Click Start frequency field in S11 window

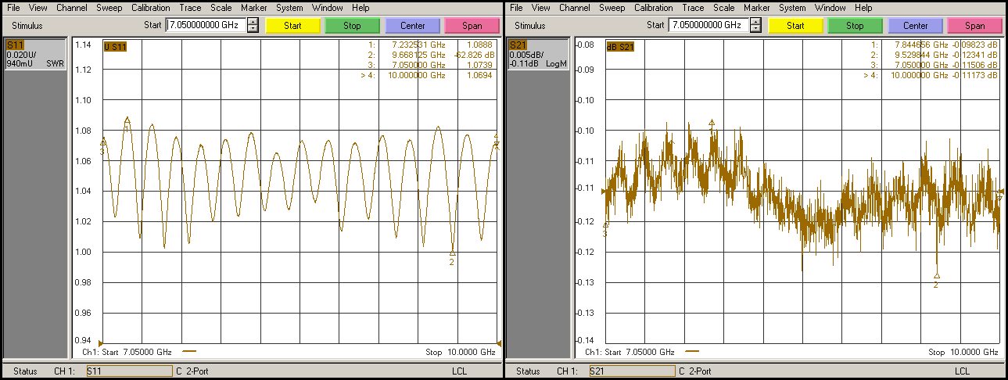click(205, 25)
